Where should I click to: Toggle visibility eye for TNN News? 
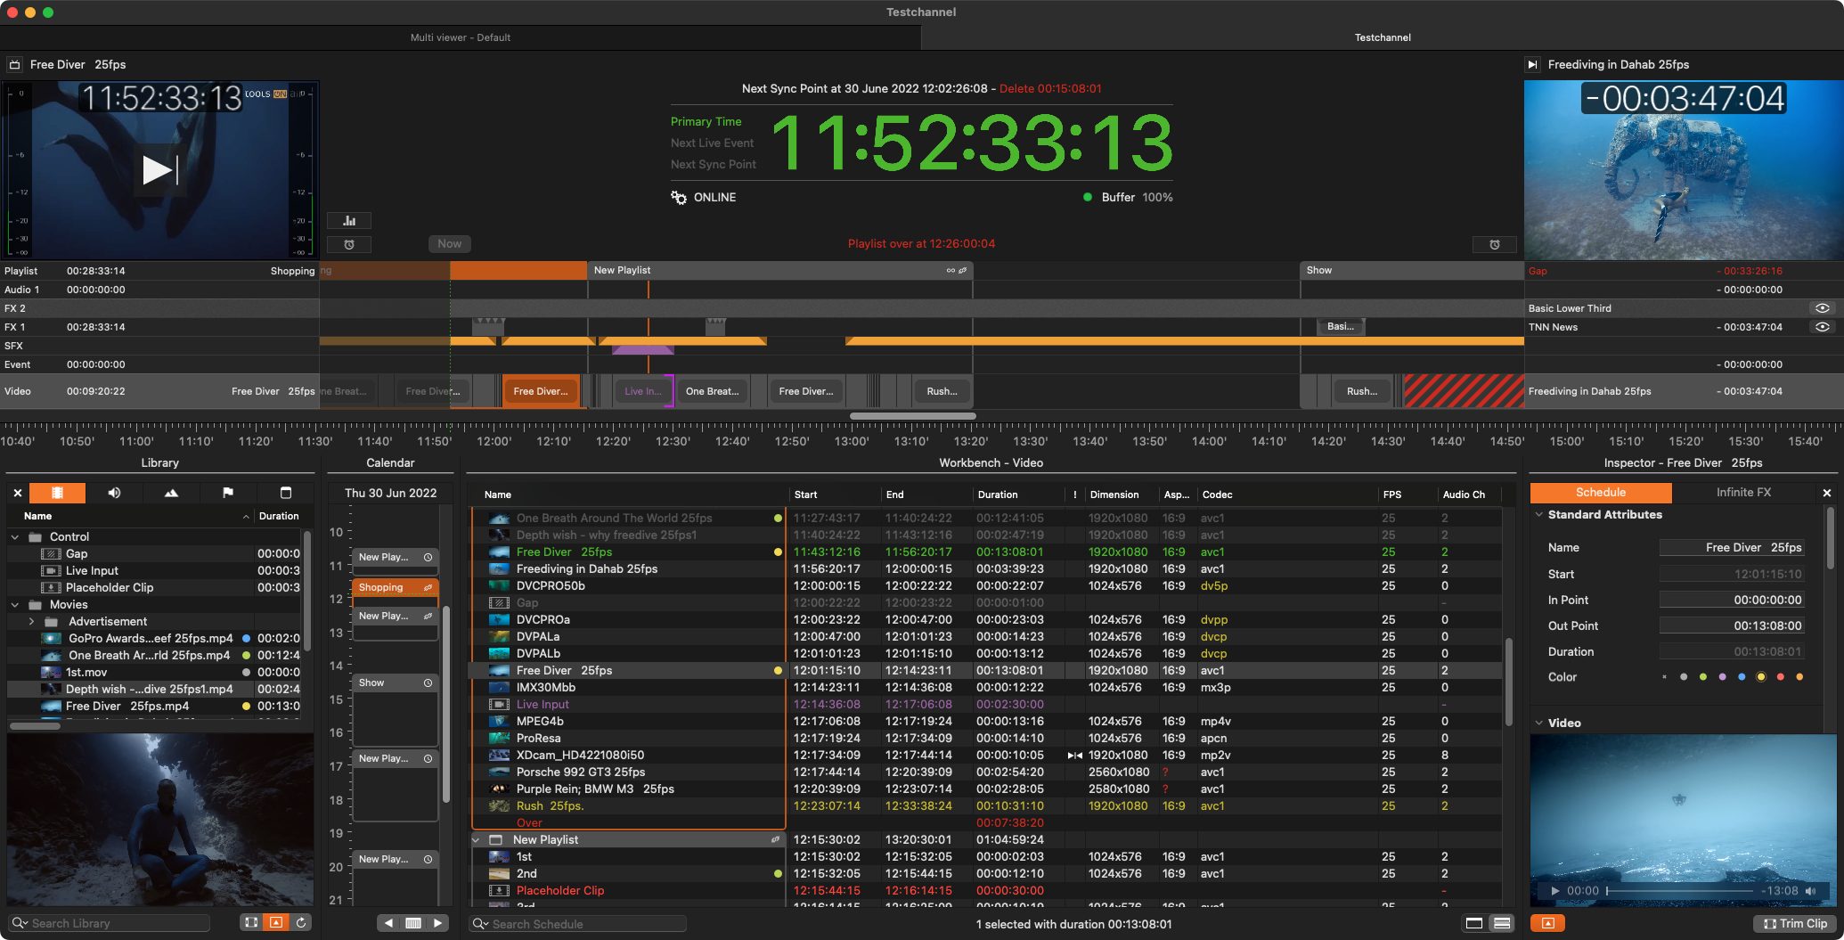pos(1823,327)
